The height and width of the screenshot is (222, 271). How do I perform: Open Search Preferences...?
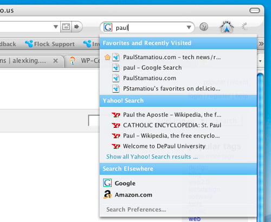point(136,210)
